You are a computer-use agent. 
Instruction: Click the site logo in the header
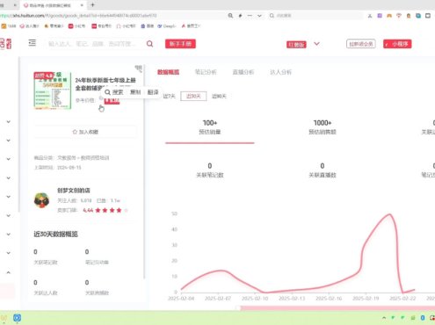(6, 44)
